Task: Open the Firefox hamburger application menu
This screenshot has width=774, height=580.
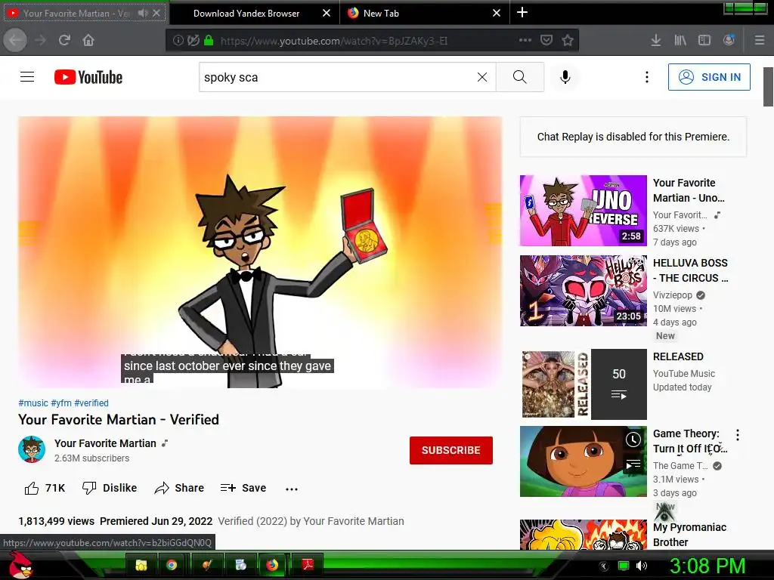Action: 760,40
